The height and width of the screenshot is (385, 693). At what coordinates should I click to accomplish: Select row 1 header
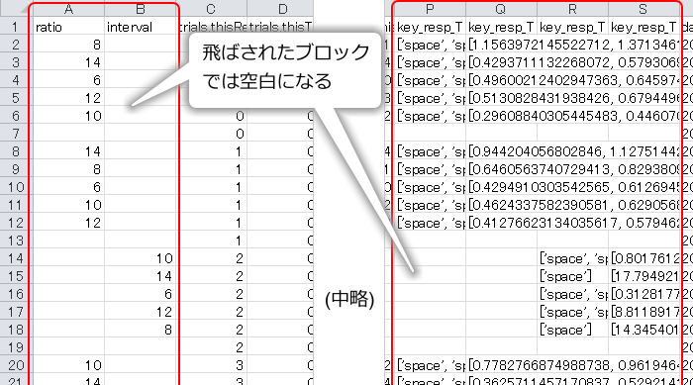(x=16, y=27)
